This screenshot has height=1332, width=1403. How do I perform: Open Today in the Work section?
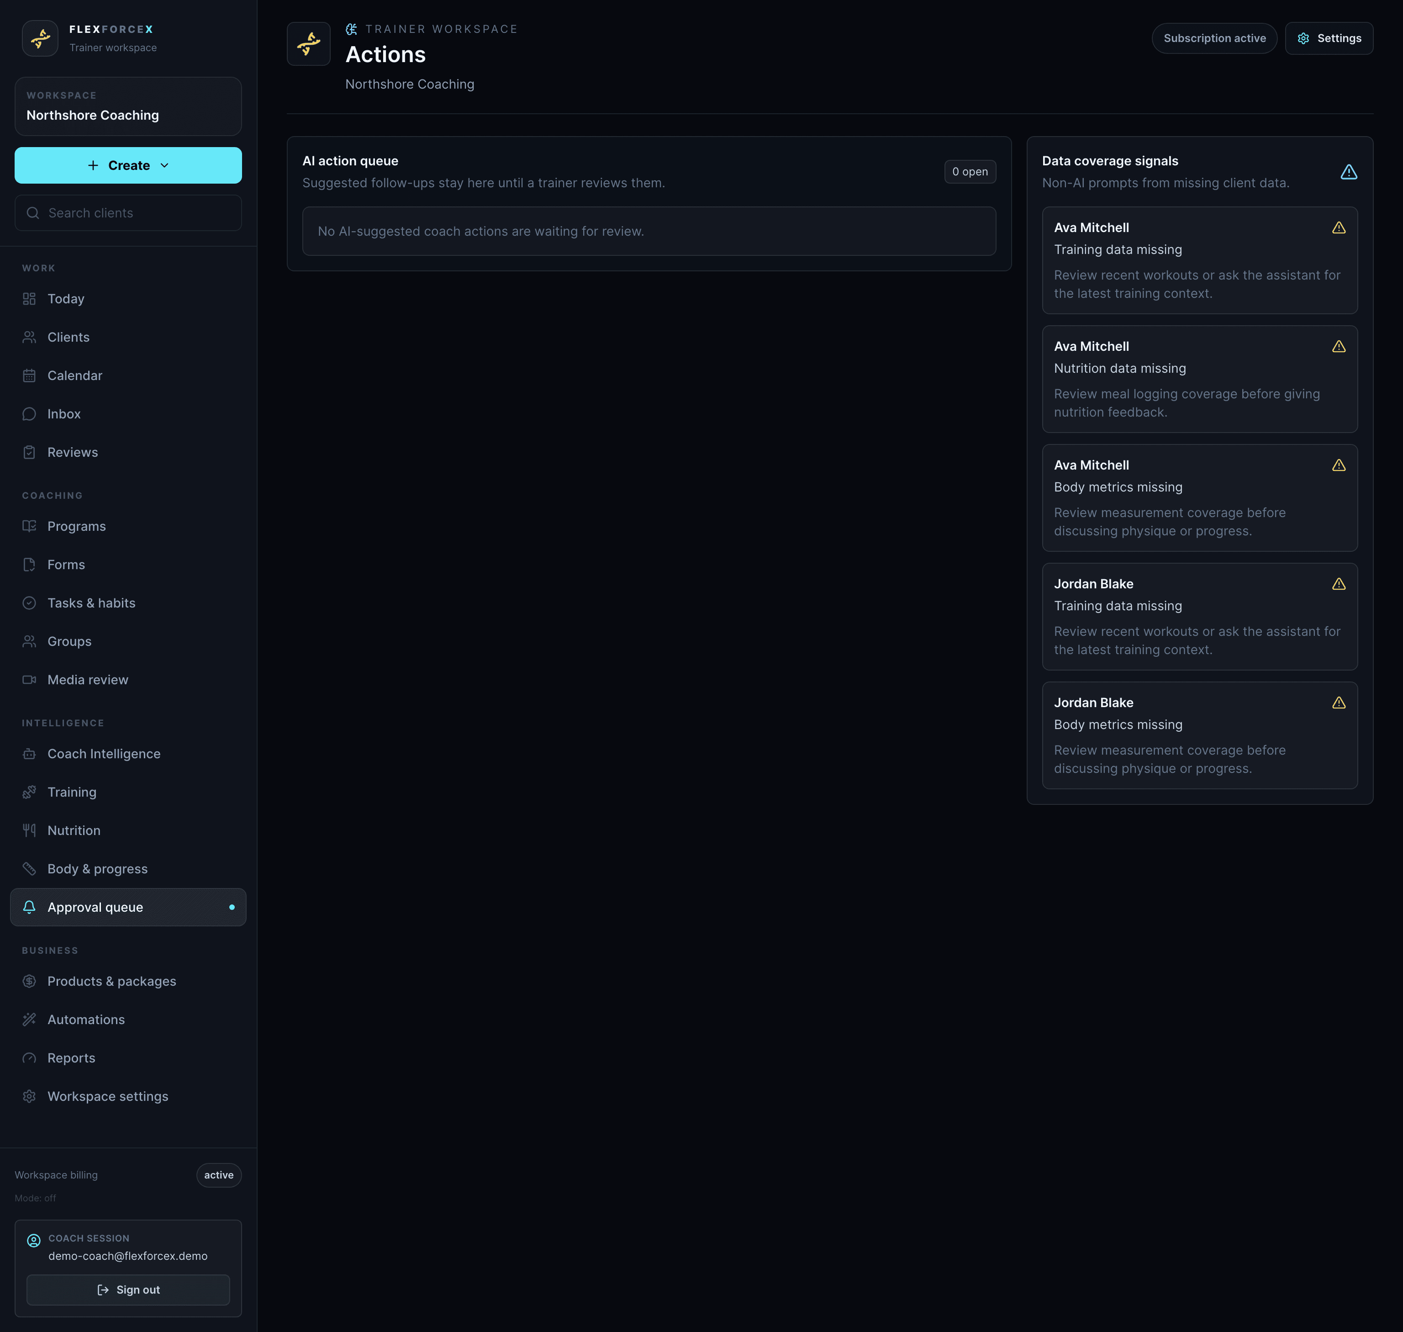(128, 299)
